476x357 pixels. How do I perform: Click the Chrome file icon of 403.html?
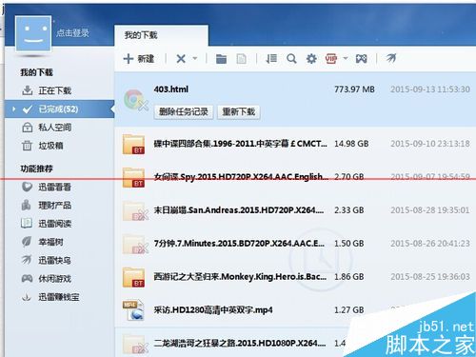tap(135, 100)
